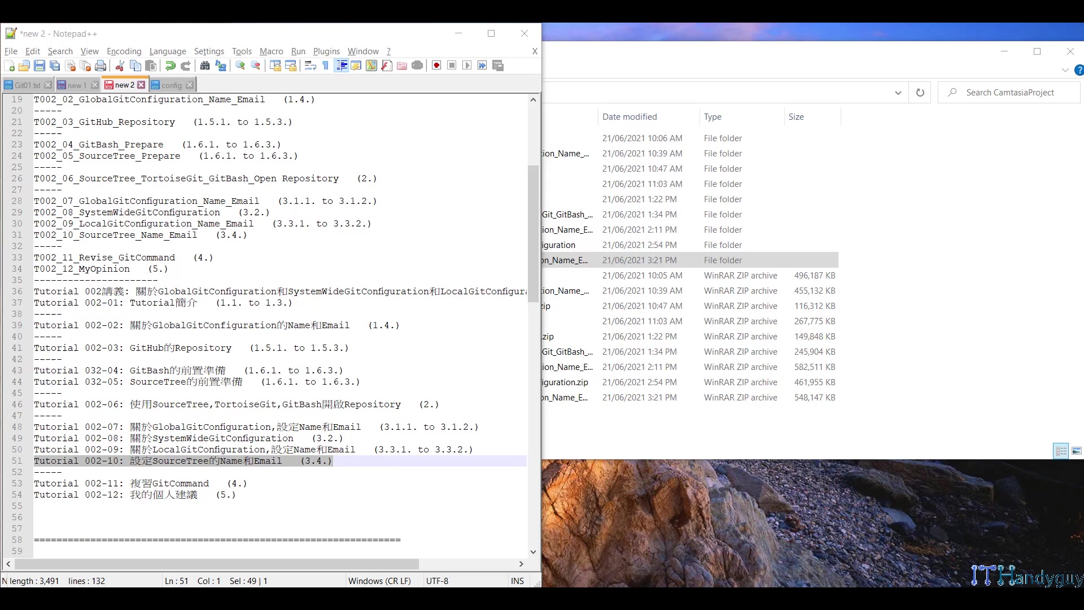Expand the address bar dropdown in Explorer
1084x610 pixels.
click(x=898, y=93)
